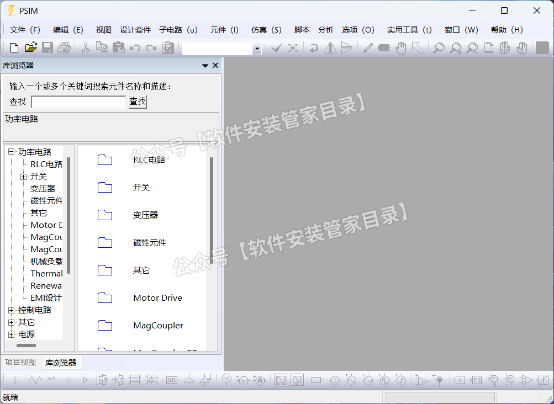
Task: Insert a PI controller block
Action: point(476,380)
